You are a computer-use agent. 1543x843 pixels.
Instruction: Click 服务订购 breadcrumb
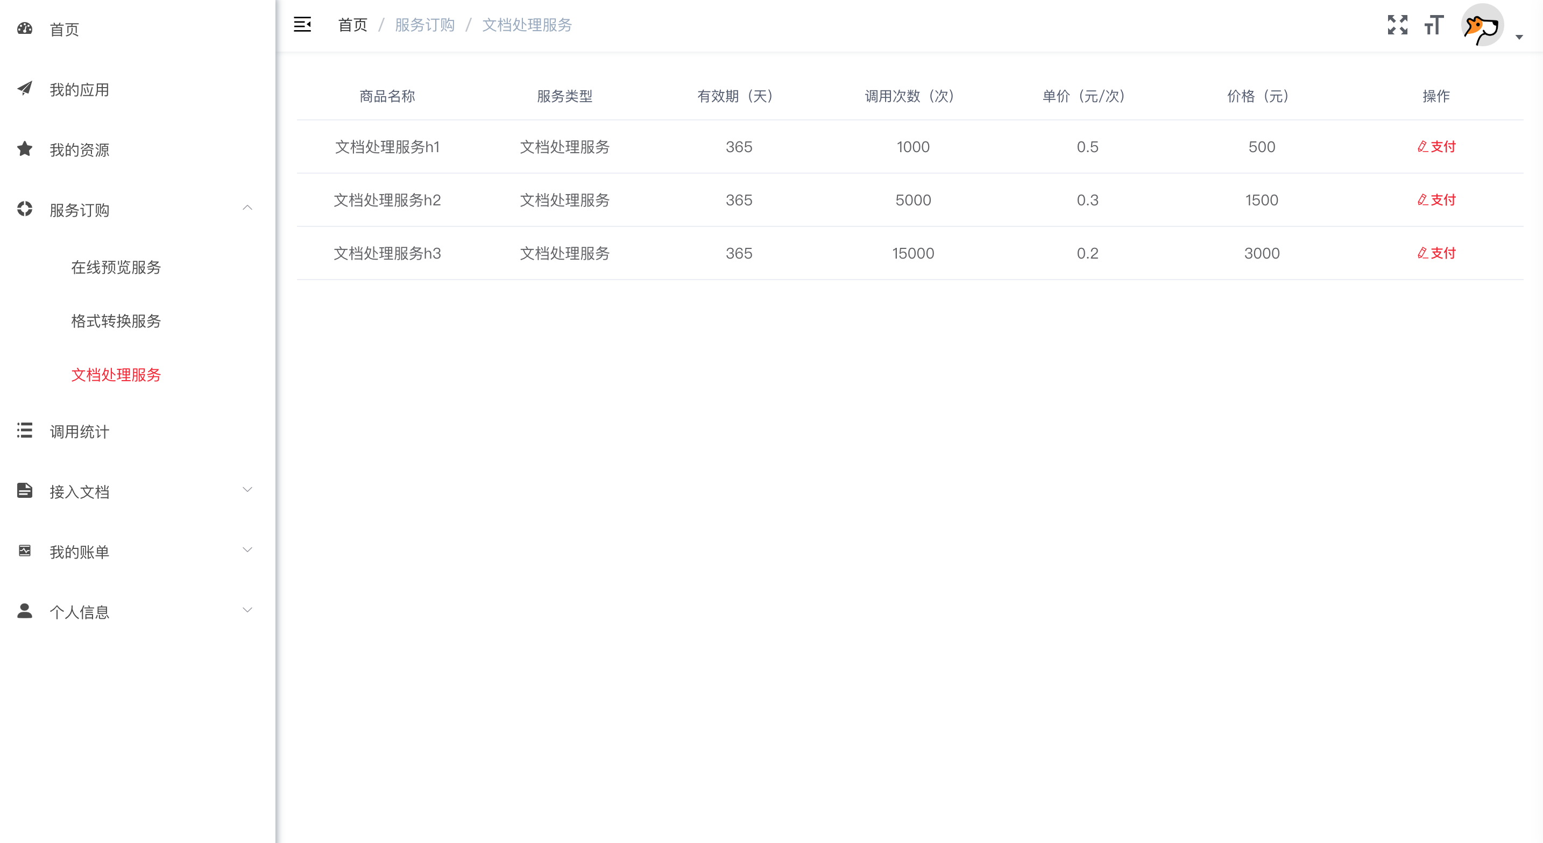(x=424, y=25)
